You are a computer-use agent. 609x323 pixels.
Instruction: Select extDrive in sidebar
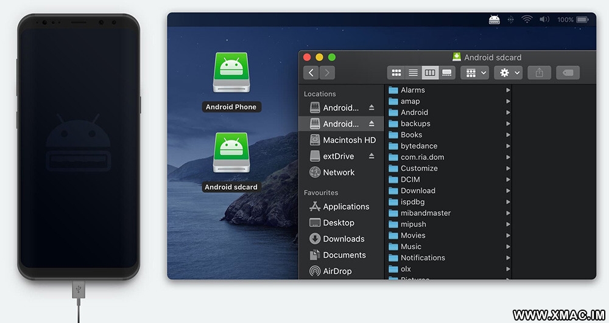pyautogui.click(x=342, y=156)
